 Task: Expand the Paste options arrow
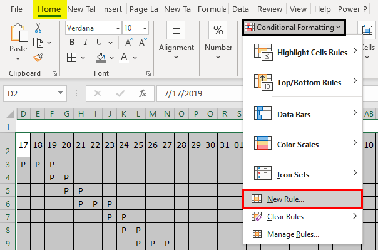click(x=18, y=58)
